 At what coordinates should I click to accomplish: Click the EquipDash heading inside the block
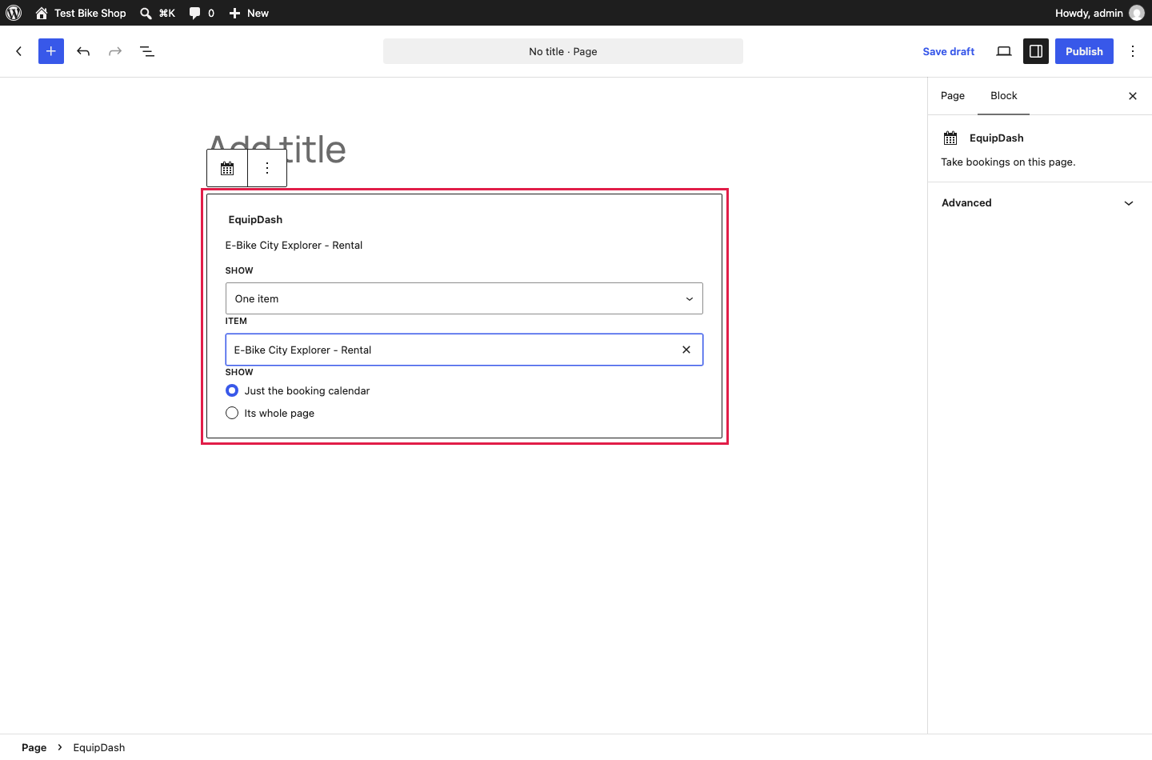tap(255, 219)
